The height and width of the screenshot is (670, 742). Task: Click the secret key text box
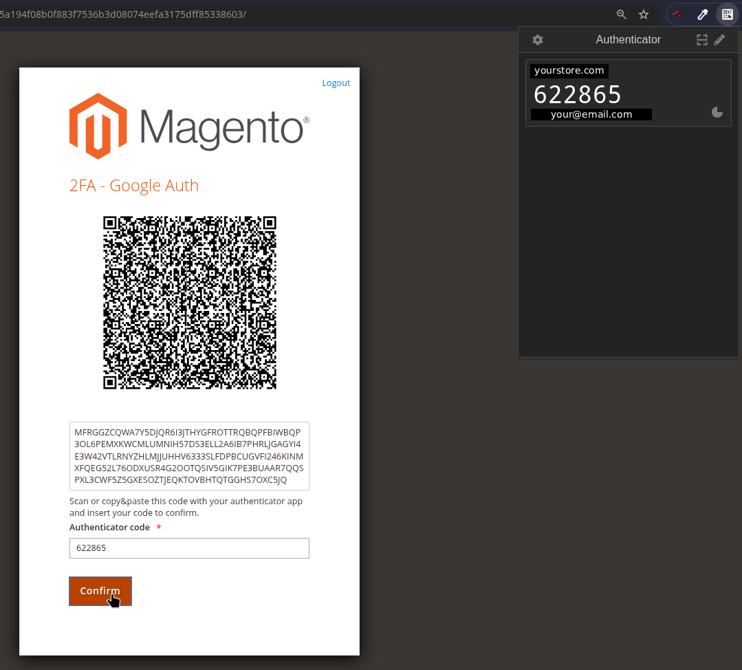(x=189, y=456)
